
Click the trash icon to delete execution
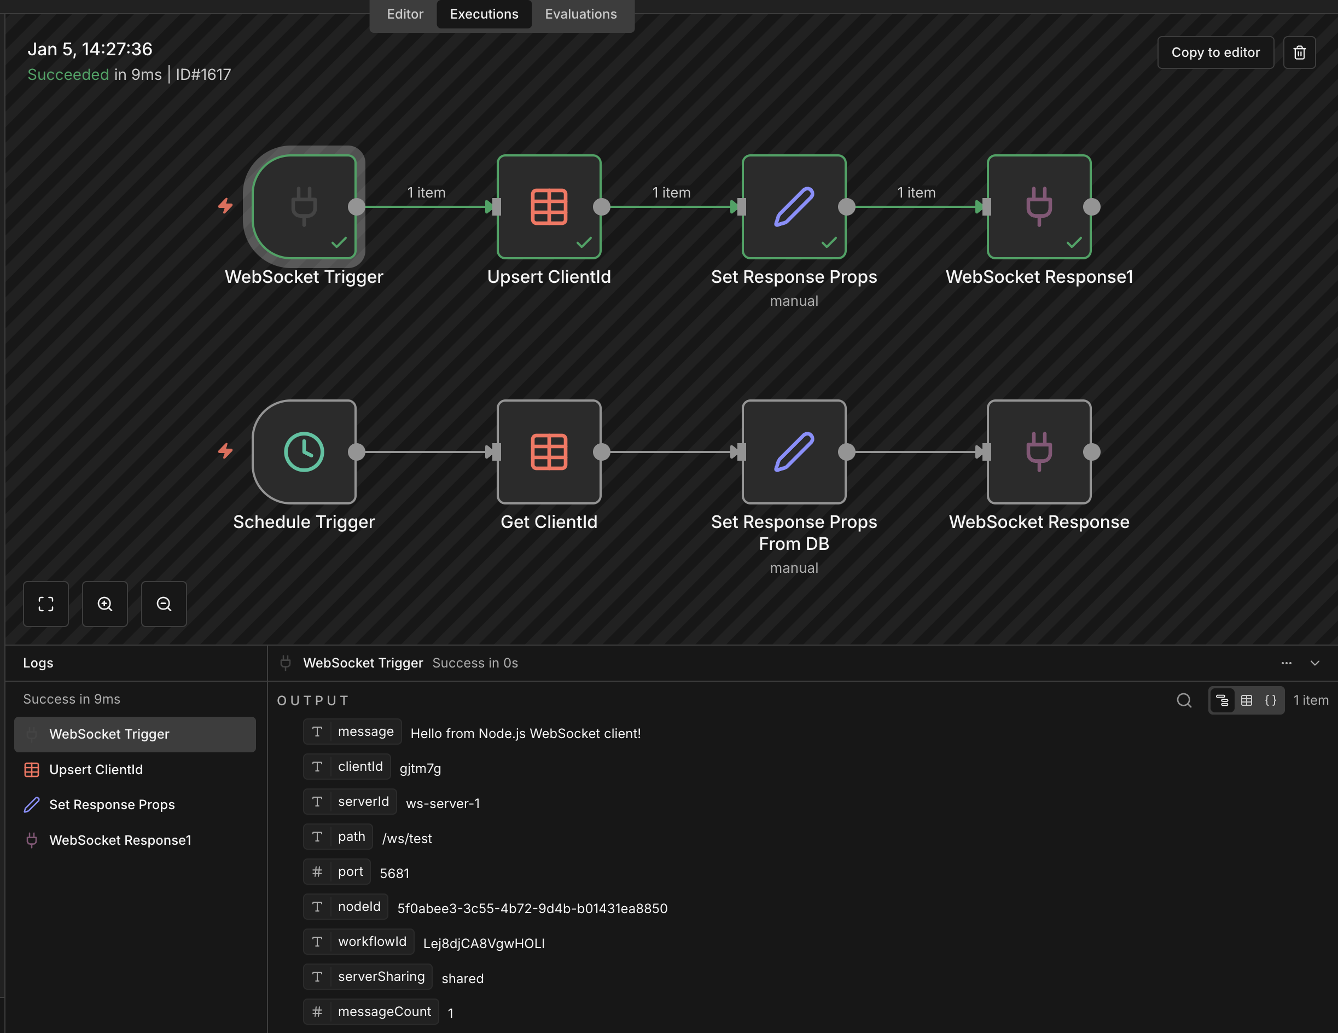(x=1299, y=53)
